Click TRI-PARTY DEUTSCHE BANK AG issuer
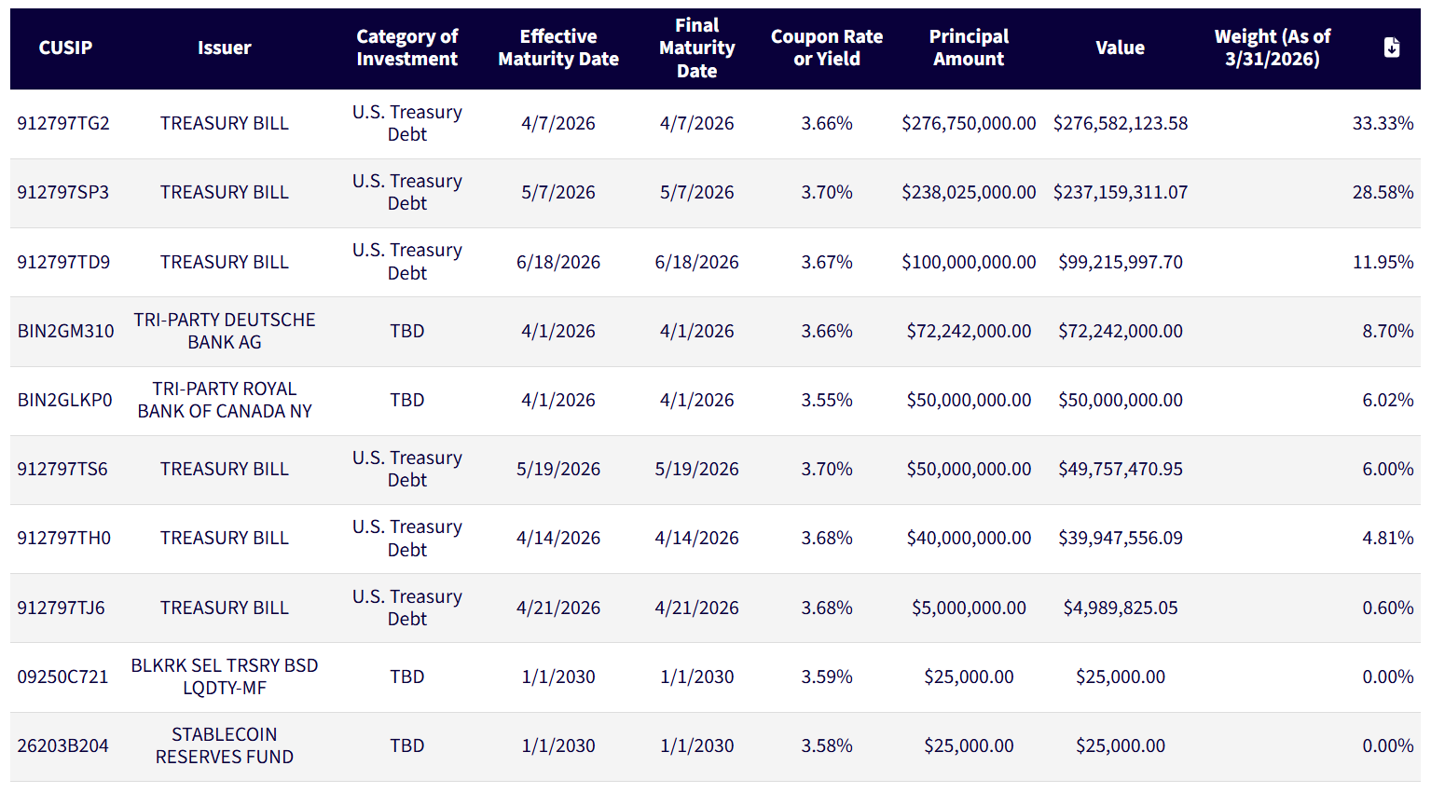1431x793 pixels. click(224, 331)
